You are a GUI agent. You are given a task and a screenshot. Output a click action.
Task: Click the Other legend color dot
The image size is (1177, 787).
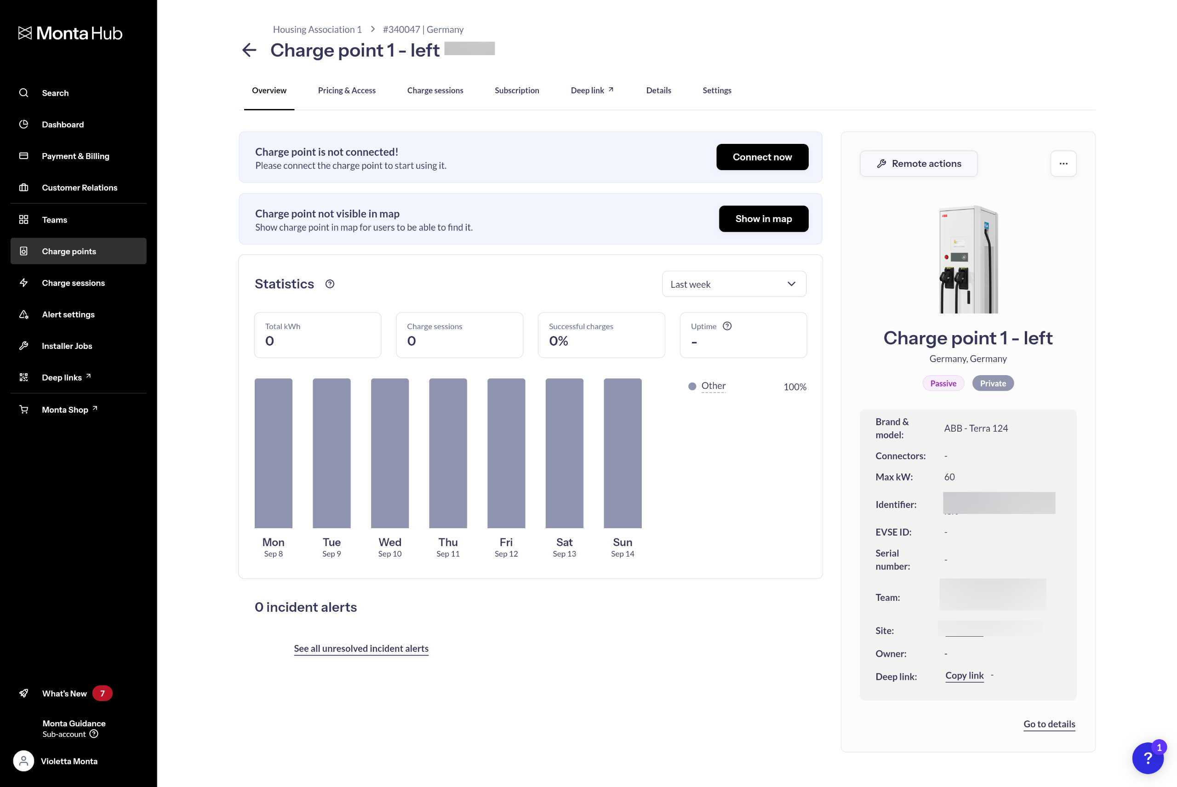tap(692, 387)
